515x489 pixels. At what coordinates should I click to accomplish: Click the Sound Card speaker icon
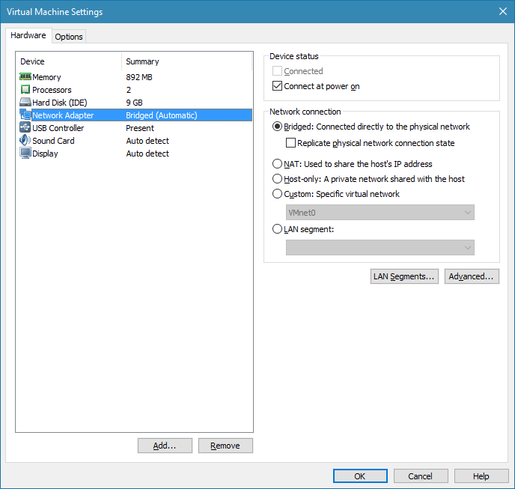click(25, 141)
